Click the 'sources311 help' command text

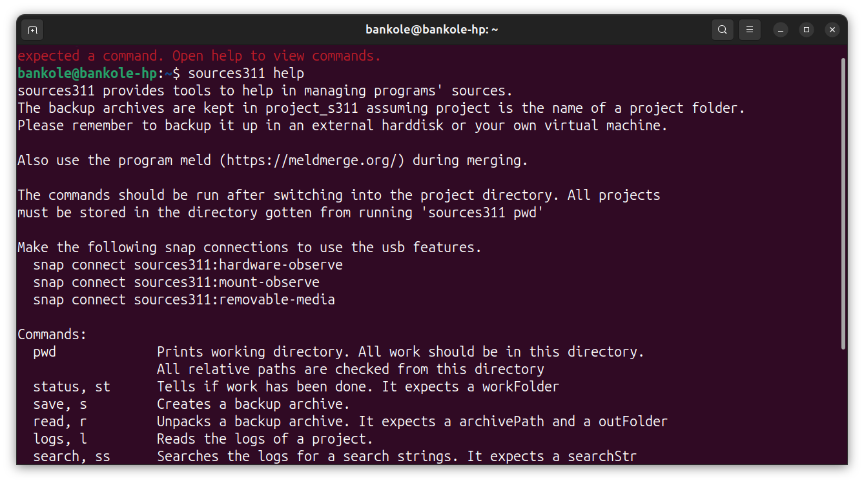[x=246, y=73]
